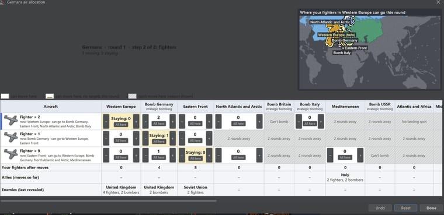Plus North Atlantic and Arctic for Fighter × 2
This screenshot has width=444, height=215.
(x=259, y=122)
